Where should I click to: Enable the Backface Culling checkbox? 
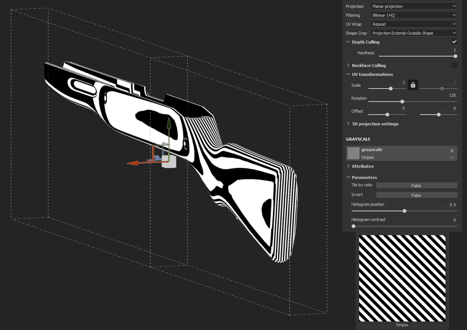(x=454, y=65)
